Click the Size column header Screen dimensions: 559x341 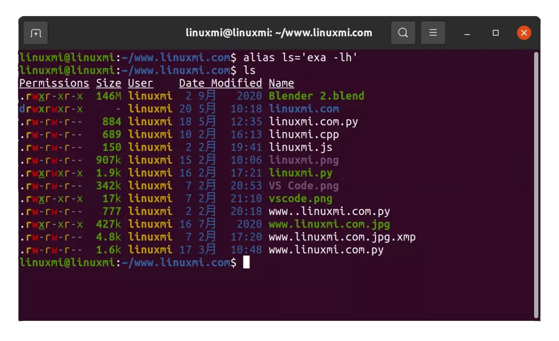tap(108, 83)
